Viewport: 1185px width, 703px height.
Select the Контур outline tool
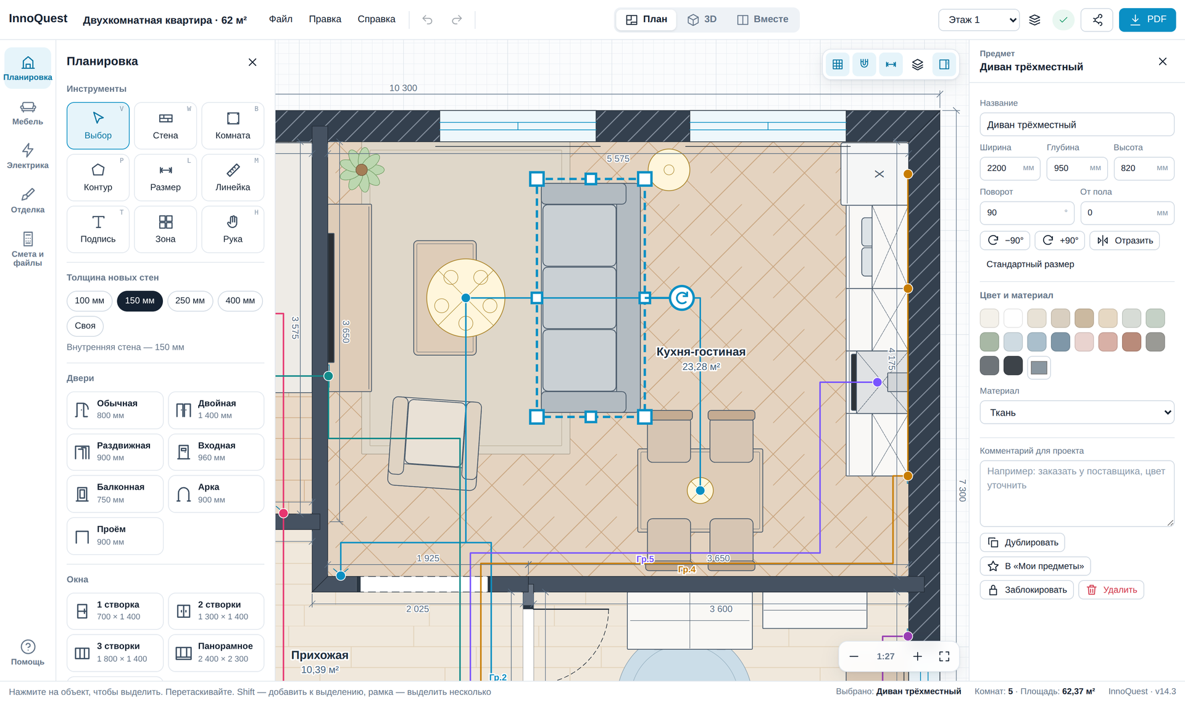coord(98,178)
